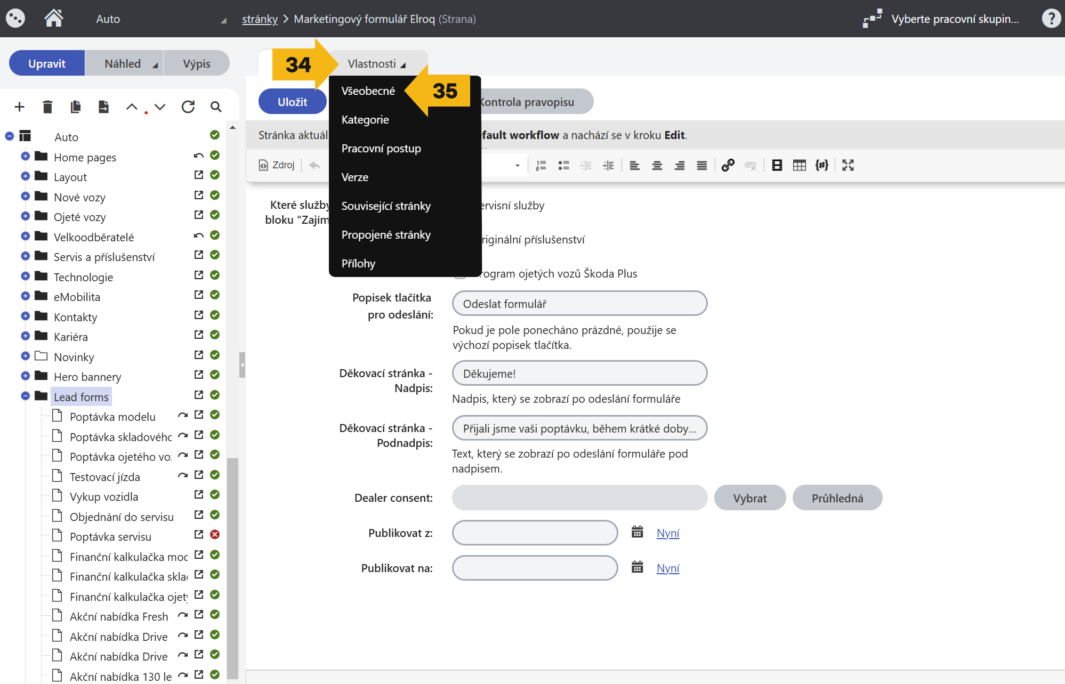
Task: Open Poptávka servisu in new window icon
Action: 199,534
